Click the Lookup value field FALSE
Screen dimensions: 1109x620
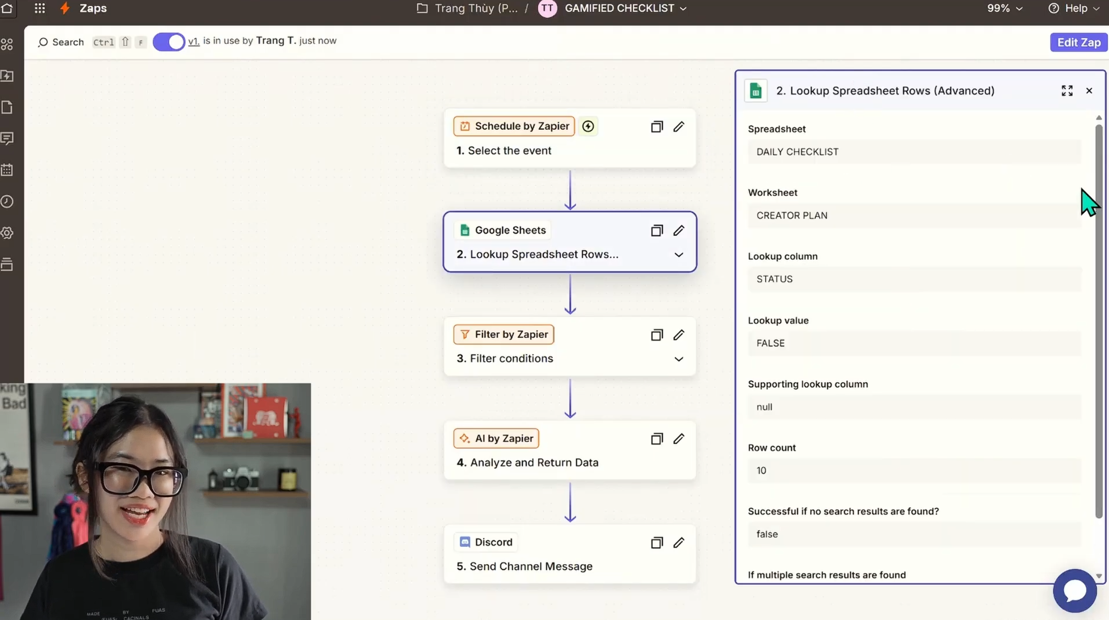pyautogui.click(x=914, y=343)
